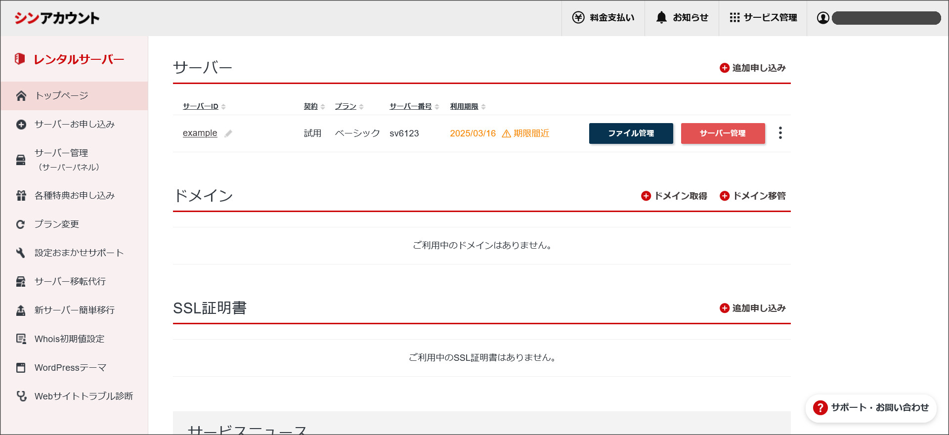Select サーバーお申し込み in sidebar
Image resolution: width=949 pixels, height=435 pixels.
pos(74,125)
